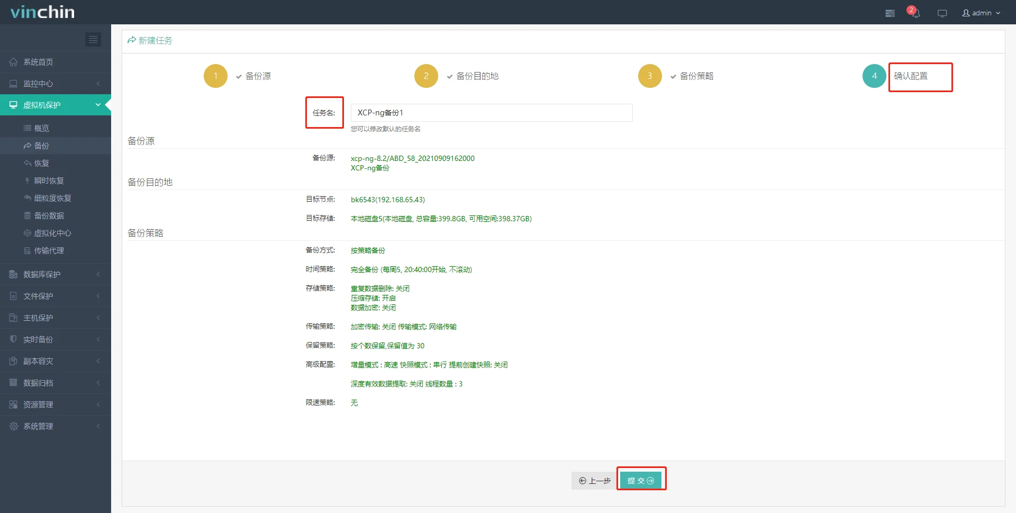This screenshot has height=513, width=1016.
Task: 点击顶部的监控屏幕图标
Action: pyautogui.click(x=942, y=13)
